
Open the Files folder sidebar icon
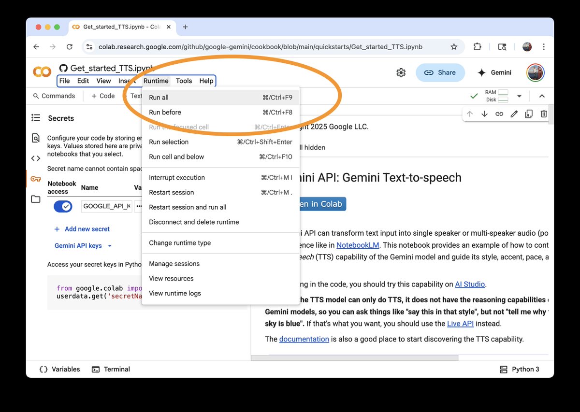pos(36,199)
